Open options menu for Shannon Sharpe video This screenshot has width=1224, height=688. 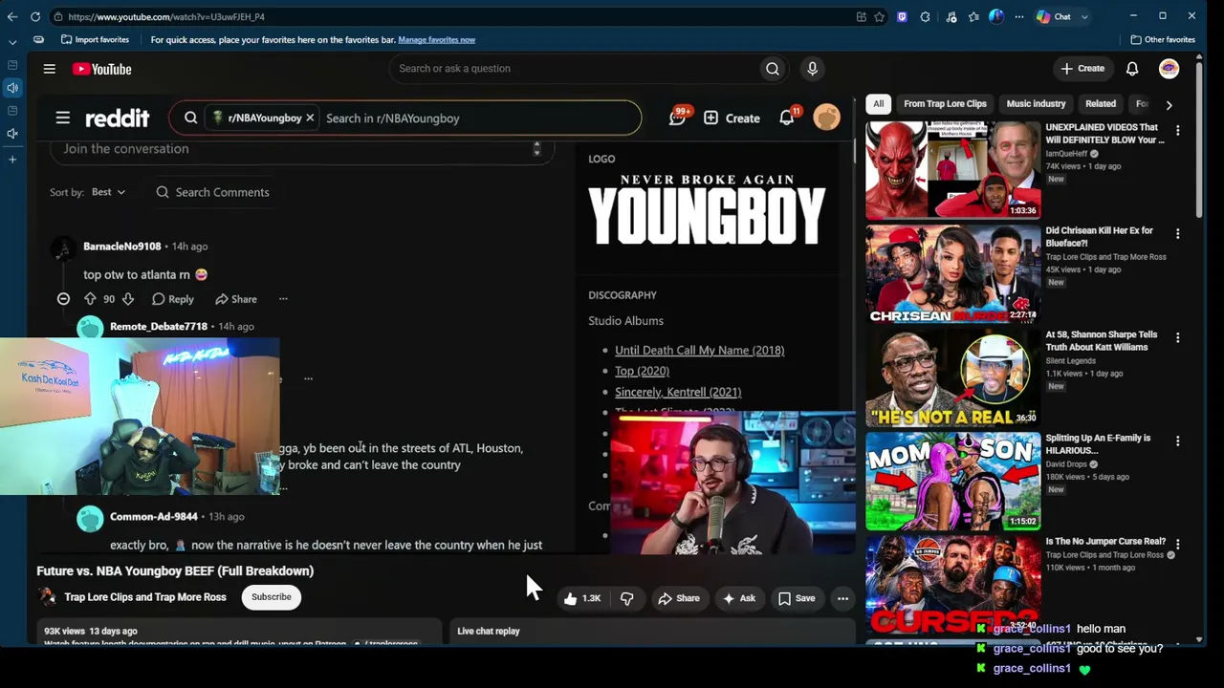[x=1177, y=337]
